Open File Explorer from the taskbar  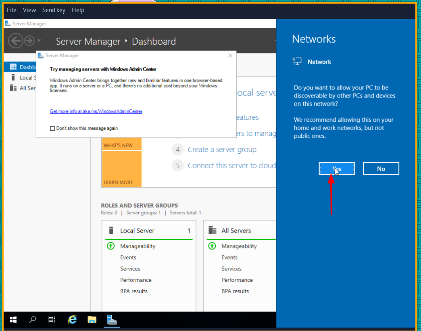click(x=92, y=320)
